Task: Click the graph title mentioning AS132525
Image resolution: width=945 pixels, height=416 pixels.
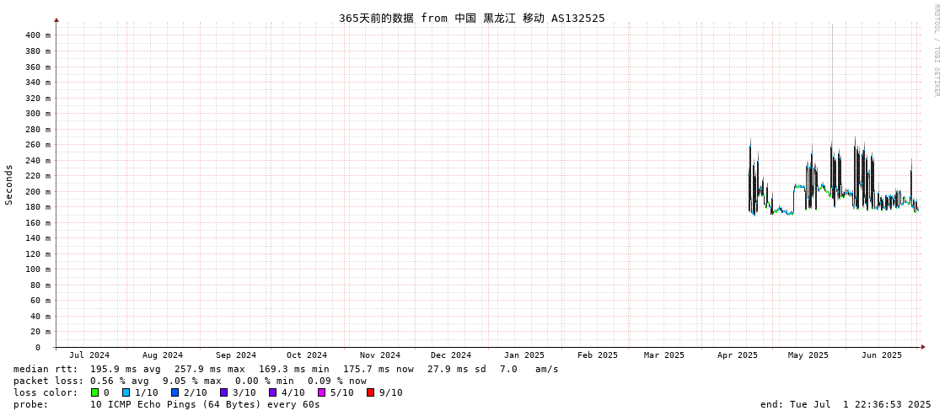Action: 472,18
